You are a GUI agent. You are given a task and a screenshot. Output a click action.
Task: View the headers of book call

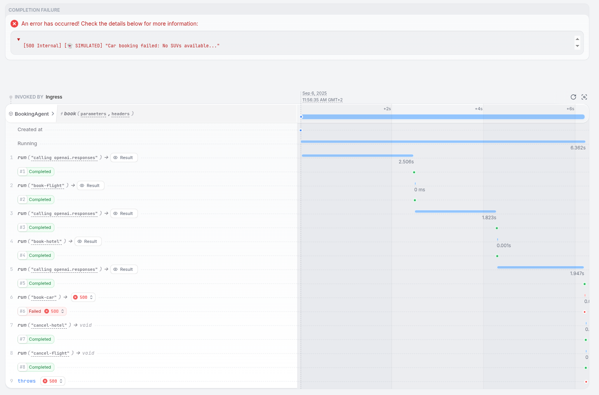coord(120,114)
